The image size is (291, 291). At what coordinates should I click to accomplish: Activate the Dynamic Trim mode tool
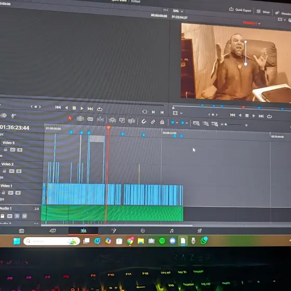pyautogui.click(x=90, y=119)
